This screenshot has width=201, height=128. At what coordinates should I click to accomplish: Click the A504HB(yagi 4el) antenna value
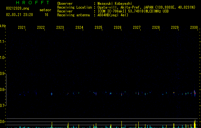click(113, 15)
